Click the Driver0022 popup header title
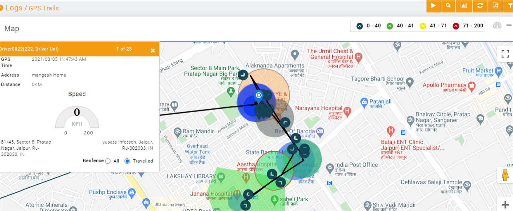Image resolution: width=513 pixels, height=211 pixels. coord(29,49)
